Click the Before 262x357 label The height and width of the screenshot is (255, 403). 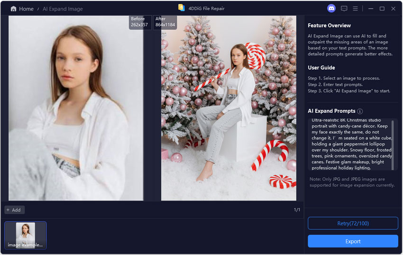pyautogui.click(x=139, y=22)
